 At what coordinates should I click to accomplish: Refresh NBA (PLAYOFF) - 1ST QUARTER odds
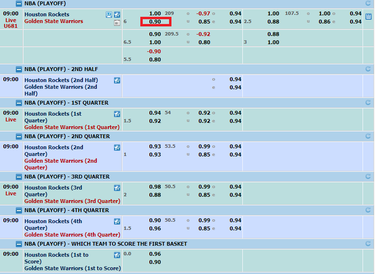click(368, 103)
